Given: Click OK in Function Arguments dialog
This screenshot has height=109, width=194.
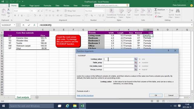Looking at the screenshot, I should point(156,95).
